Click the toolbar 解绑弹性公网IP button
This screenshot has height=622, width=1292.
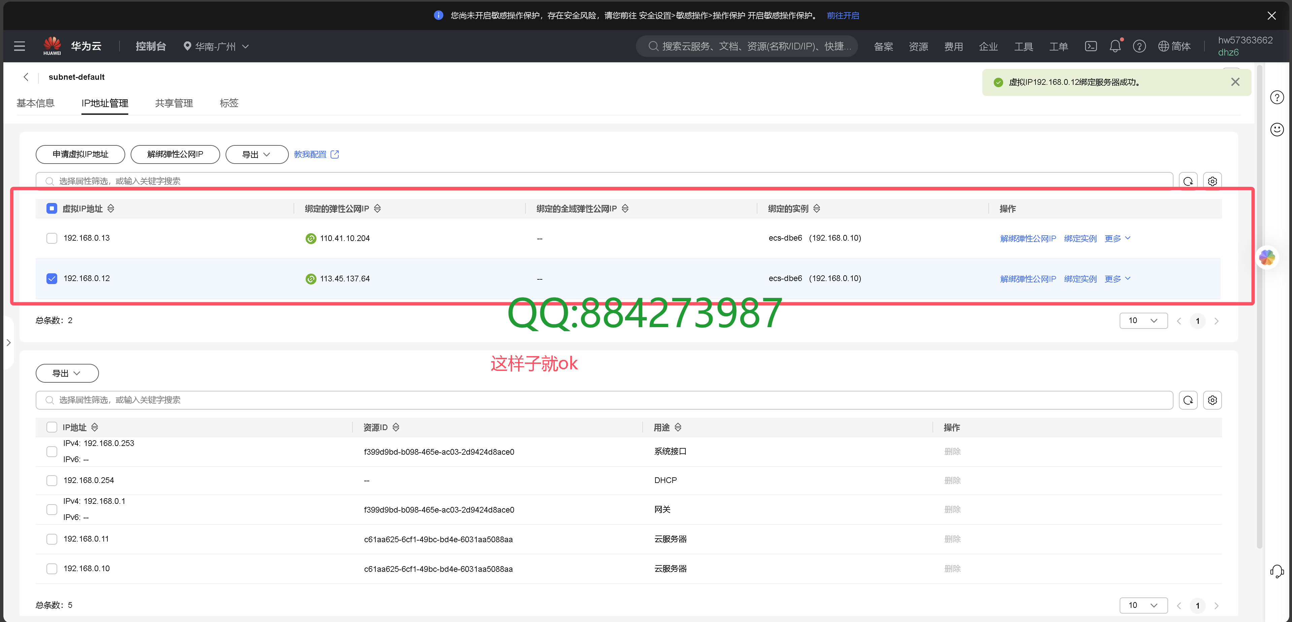click(175, 154)
